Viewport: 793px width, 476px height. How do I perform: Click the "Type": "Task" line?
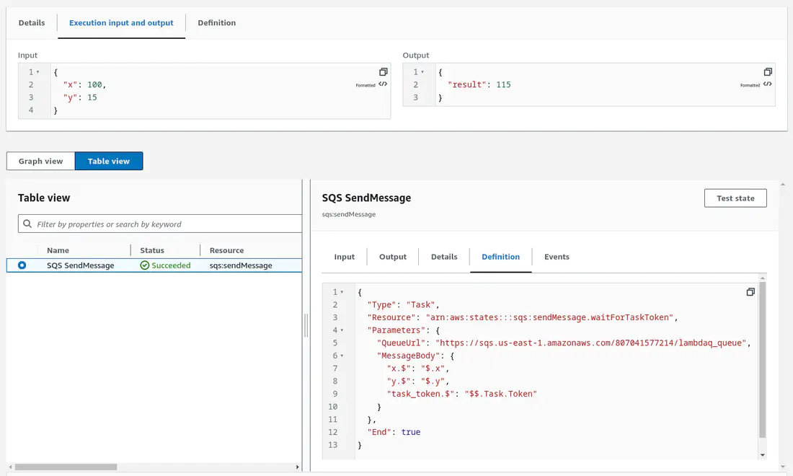tap(403, 304)
